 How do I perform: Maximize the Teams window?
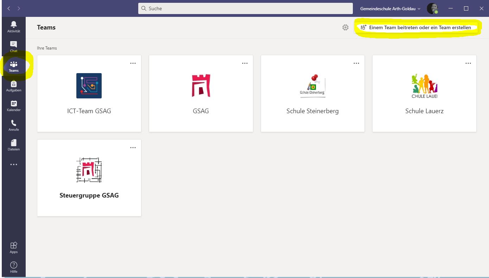click(x=466, y=8)
